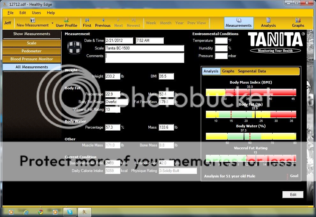Select the Graphs tab in analysis panel
Screen dimensions: 316x217
[x=228, y=71]
